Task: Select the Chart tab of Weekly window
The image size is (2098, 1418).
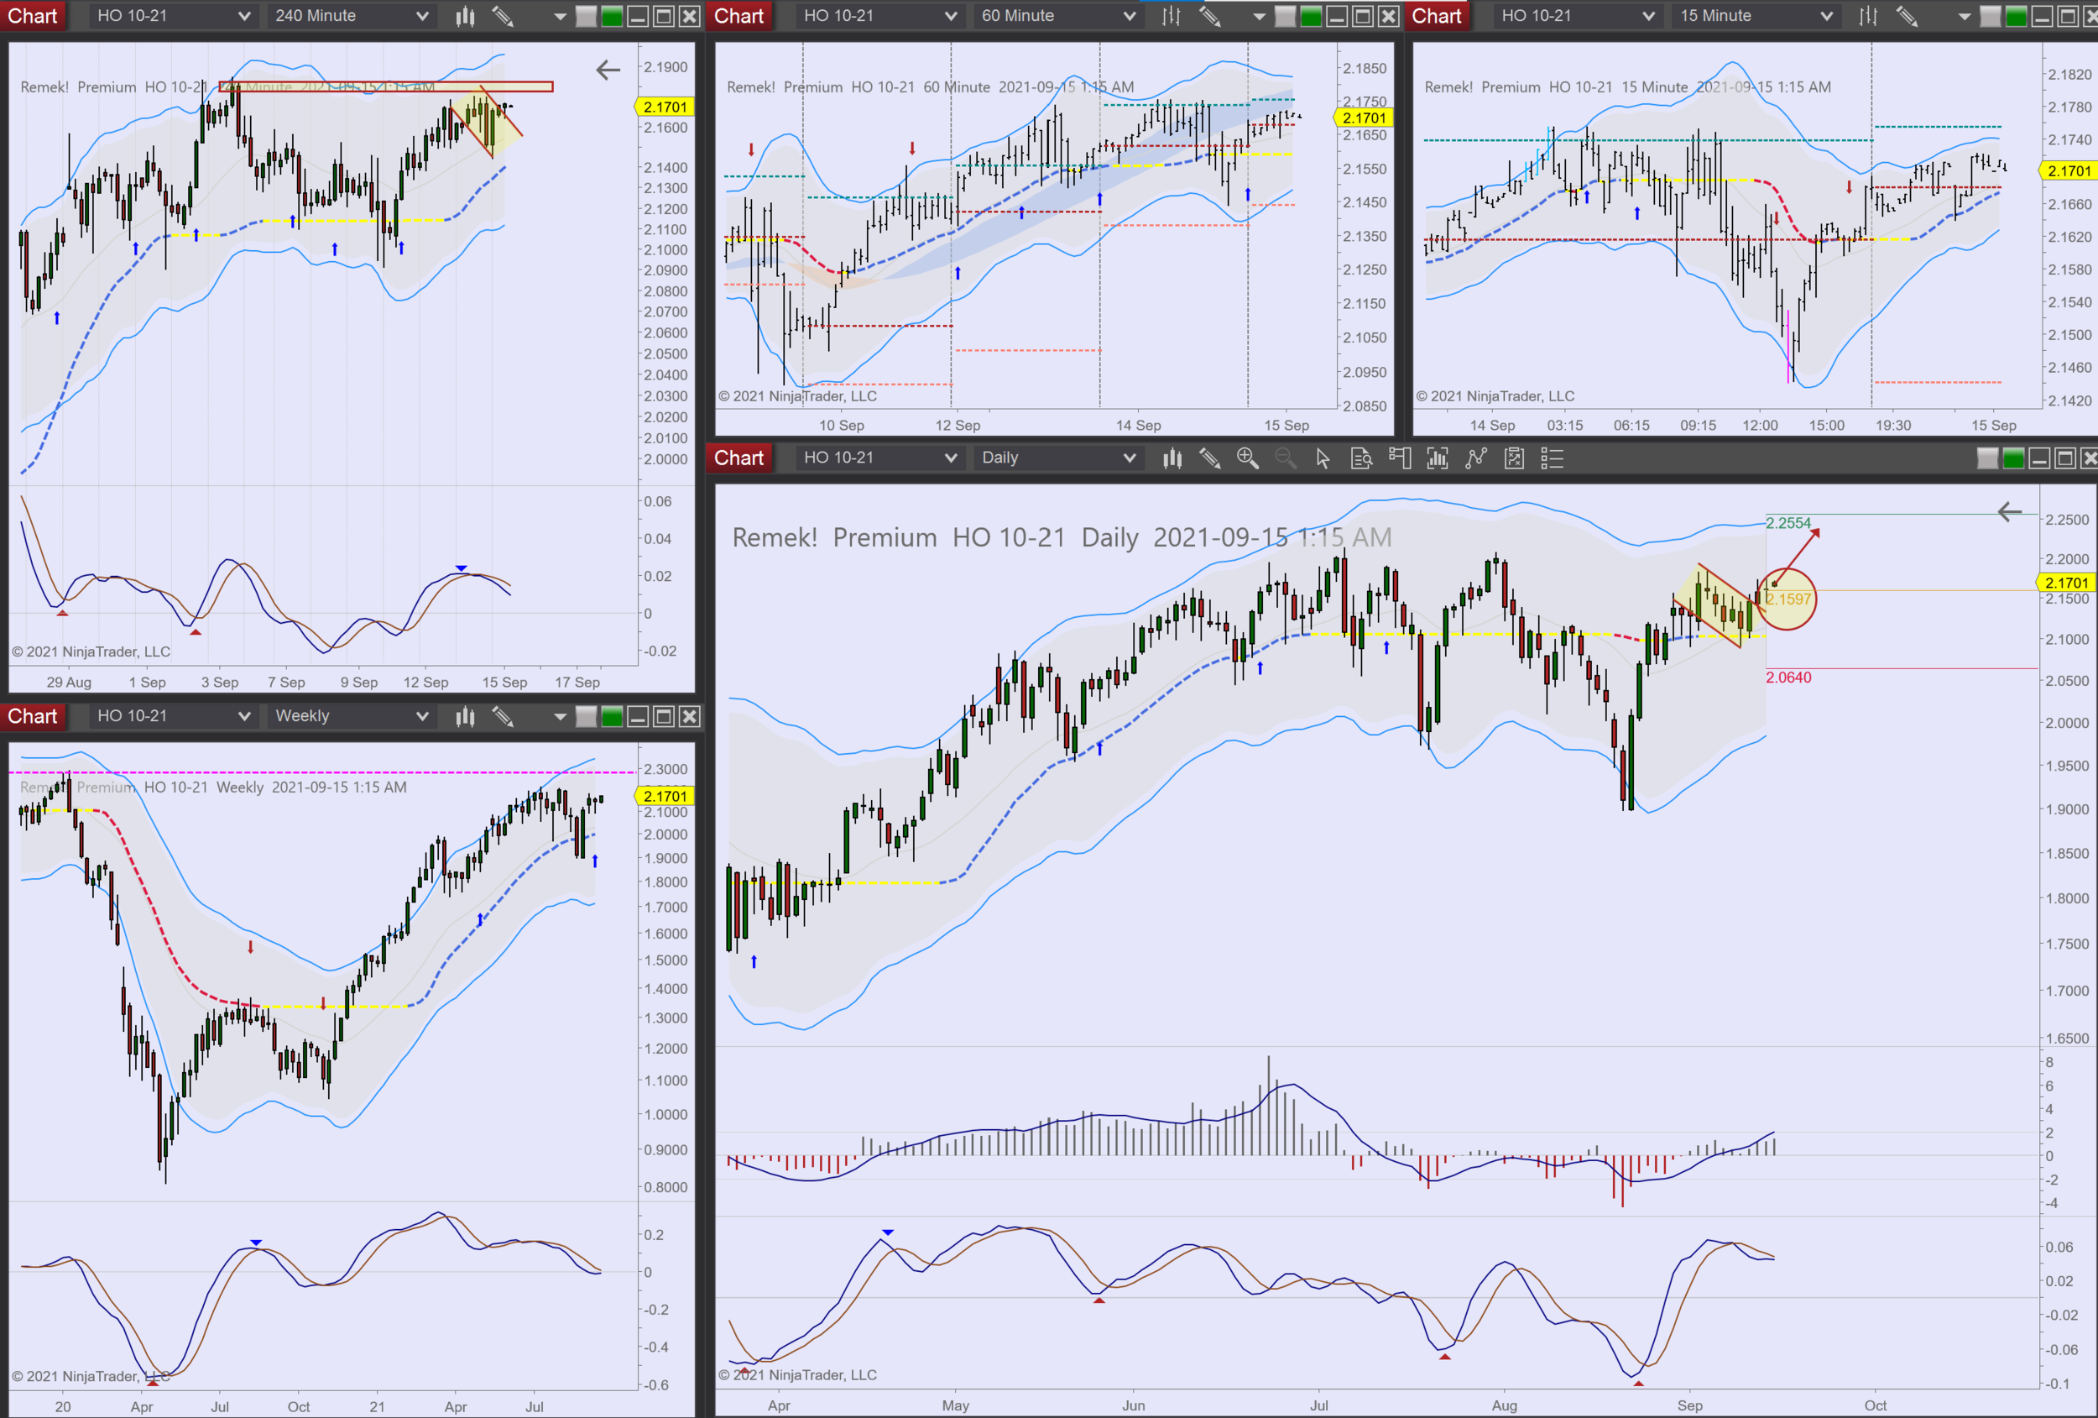Action: tap(33, 716)
